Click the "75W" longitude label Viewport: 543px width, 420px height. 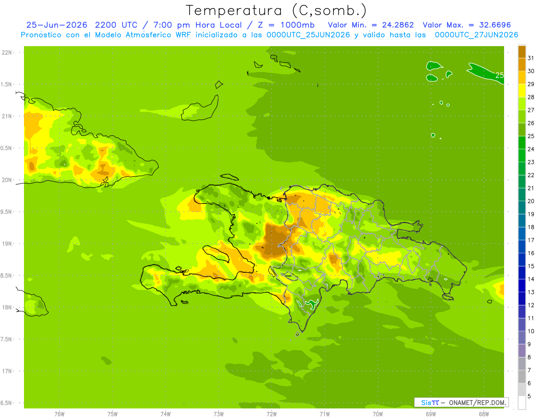coord(112,414)
